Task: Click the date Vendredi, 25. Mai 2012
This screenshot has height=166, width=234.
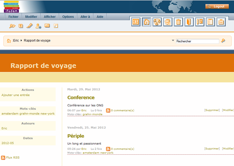Action: click(86, 127)
